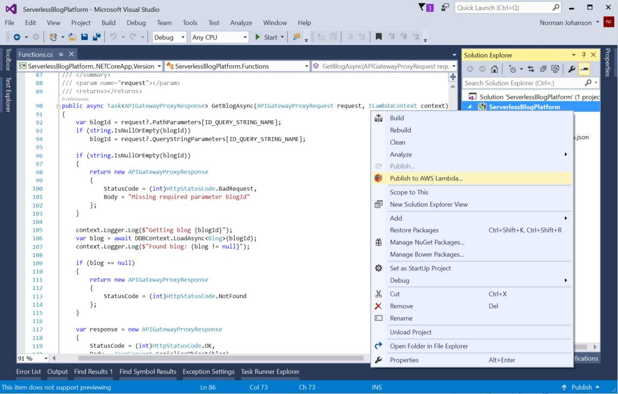Screen dimensions: 618x394
Task: Click Collapse All in Solution Explorer
Action: click(x=543, y=70)
